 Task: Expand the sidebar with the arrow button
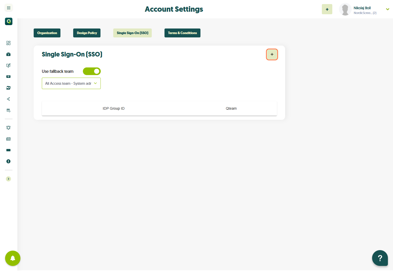(8, 179)
